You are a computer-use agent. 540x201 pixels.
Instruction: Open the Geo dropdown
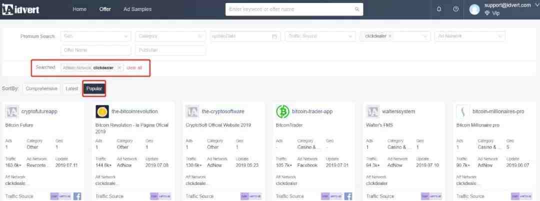(95, 36)
